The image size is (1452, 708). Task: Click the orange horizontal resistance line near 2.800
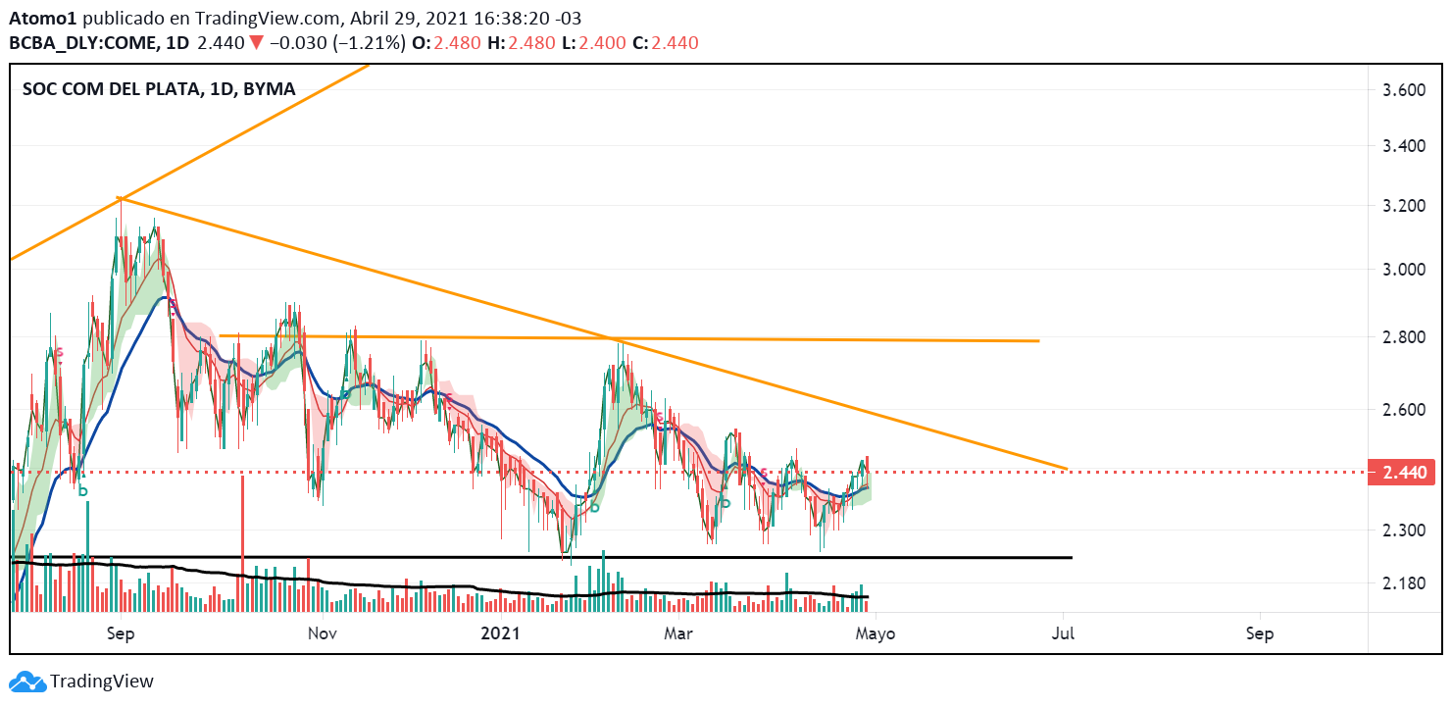tap(784, 339)
